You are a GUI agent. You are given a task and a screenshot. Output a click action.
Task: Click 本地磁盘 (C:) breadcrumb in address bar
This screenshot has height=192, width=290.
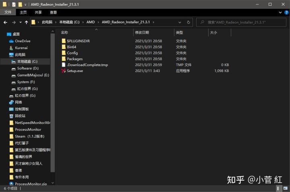click(x=69, y=22)
